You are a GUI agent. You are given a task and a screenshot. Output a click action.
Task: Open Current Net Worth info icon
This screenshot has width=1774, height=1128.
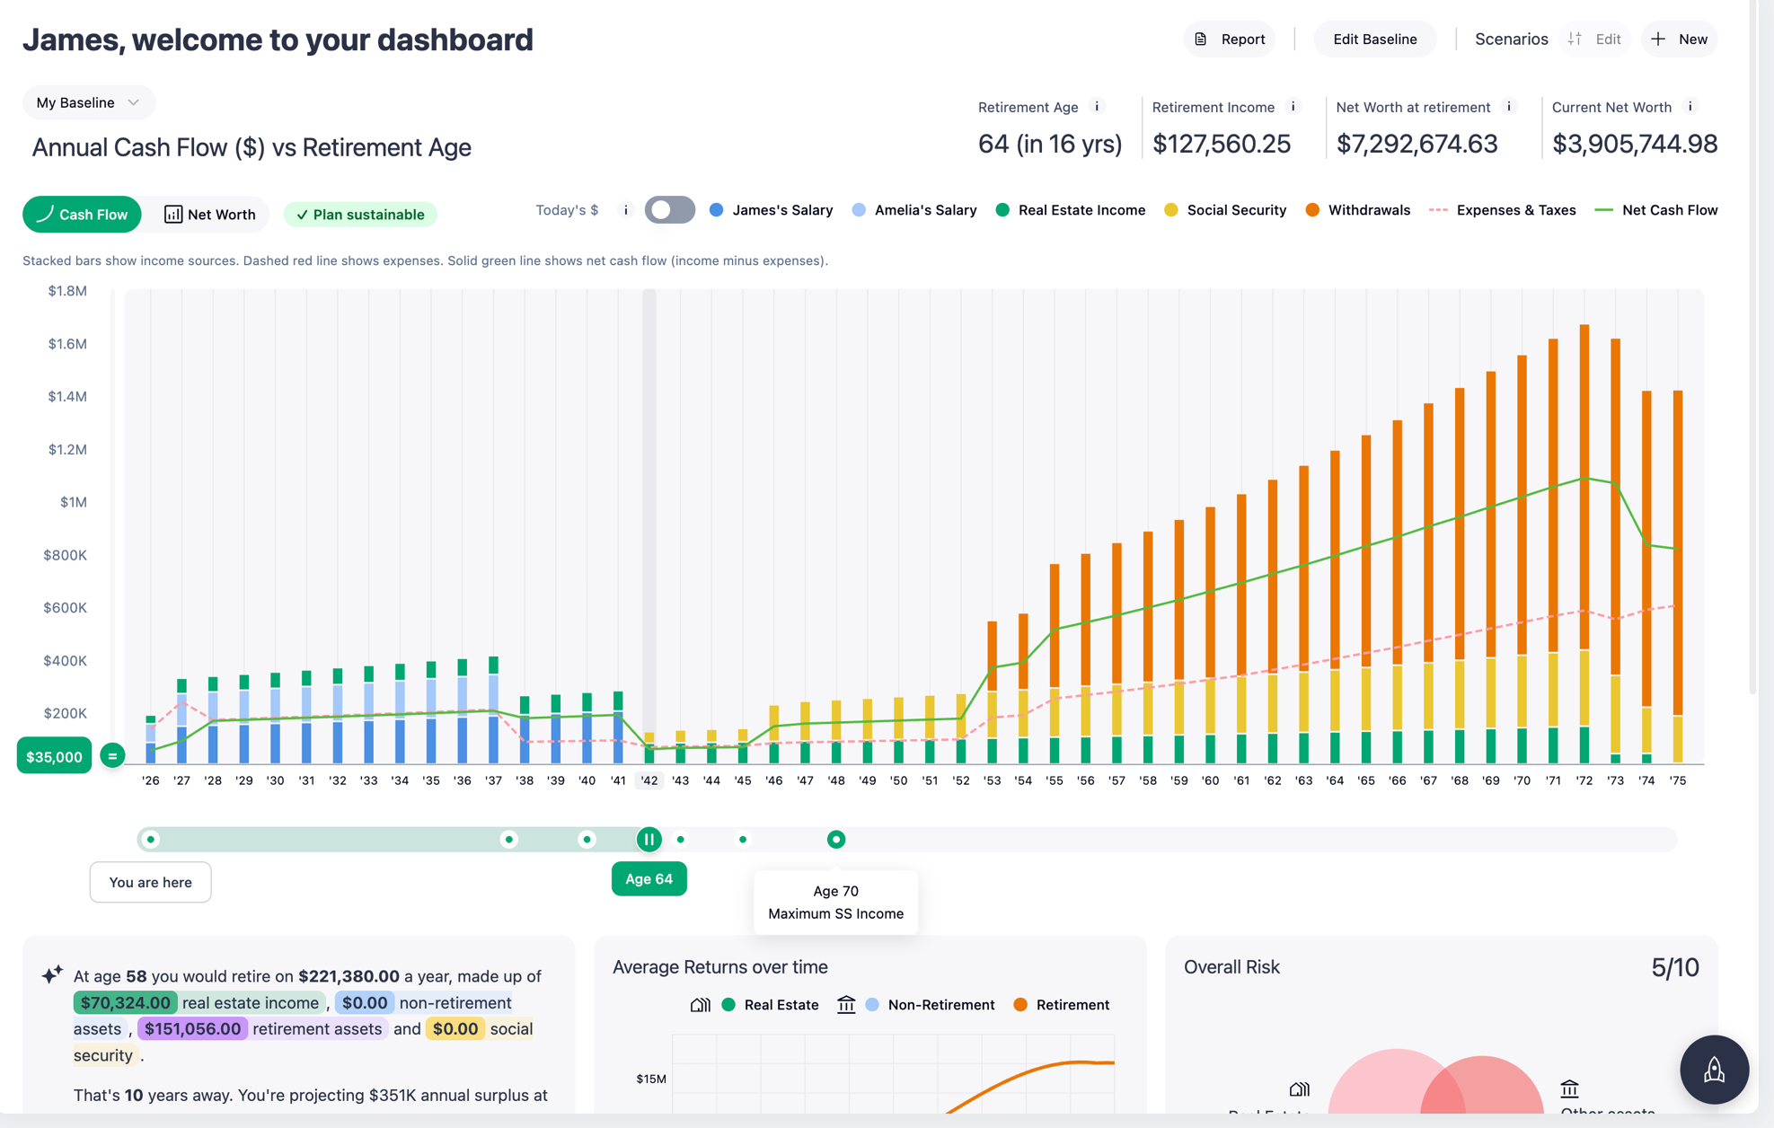click(1690, 107)
